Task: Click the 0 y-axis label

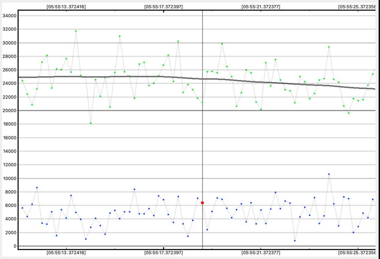Action: point(15,246)
